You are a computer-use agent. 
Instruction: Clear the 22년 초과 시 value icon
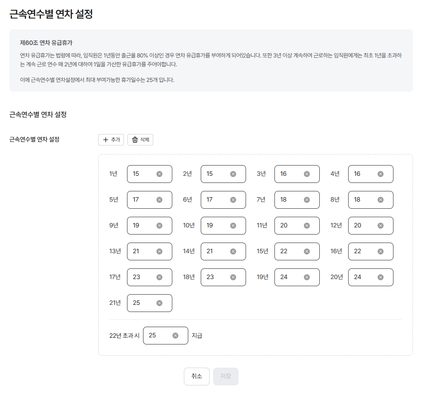tap(175, 336)
